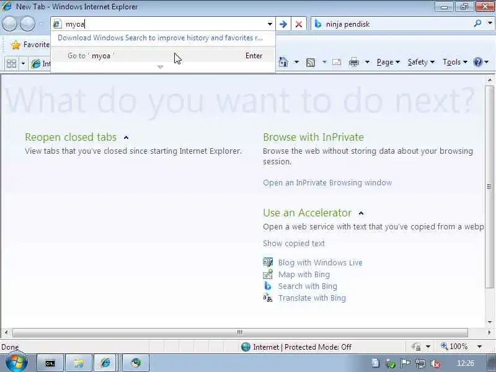Click the Forward navigation button
Viewport: 496px width, 372px height.
pos(27,24)
